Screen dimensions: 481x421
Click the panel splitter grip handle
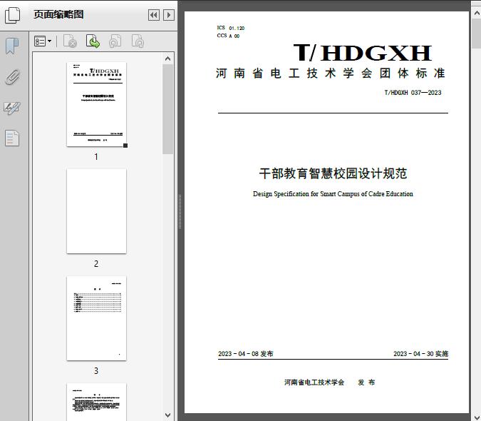[180, 211]
